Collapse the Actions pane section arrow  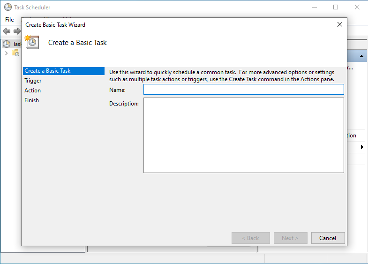[x=361, y=56]
